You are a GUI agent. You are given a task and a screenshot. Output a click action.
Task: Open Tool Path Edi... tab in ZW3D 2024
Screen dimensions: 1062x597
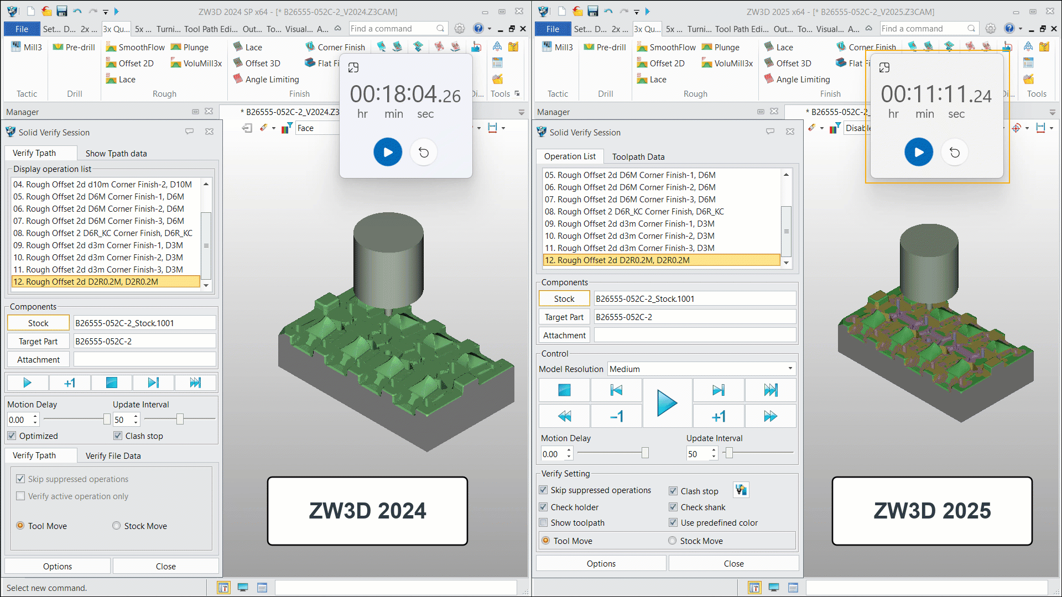tap(211, 29)
